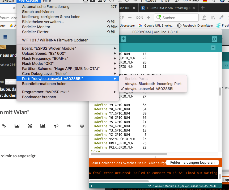Expand Programmer AVRISP mkII submenu
229x190 pixels.
(68, 92)
